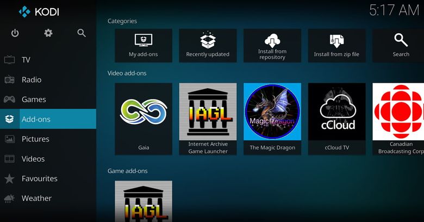The height and width of the screenshot is (222, 424).
Task: Navigate to the Videos section
Action: pyautogui.click(x=48, y=159)
